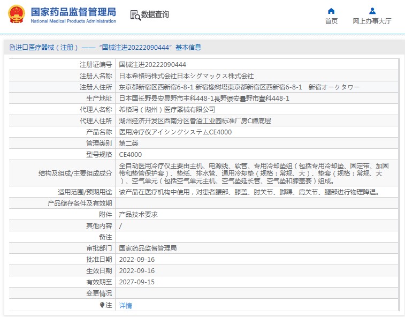Click 审批部门 row label
The height and width of the screenshot is (317, 405).
(x=99, y=248)
